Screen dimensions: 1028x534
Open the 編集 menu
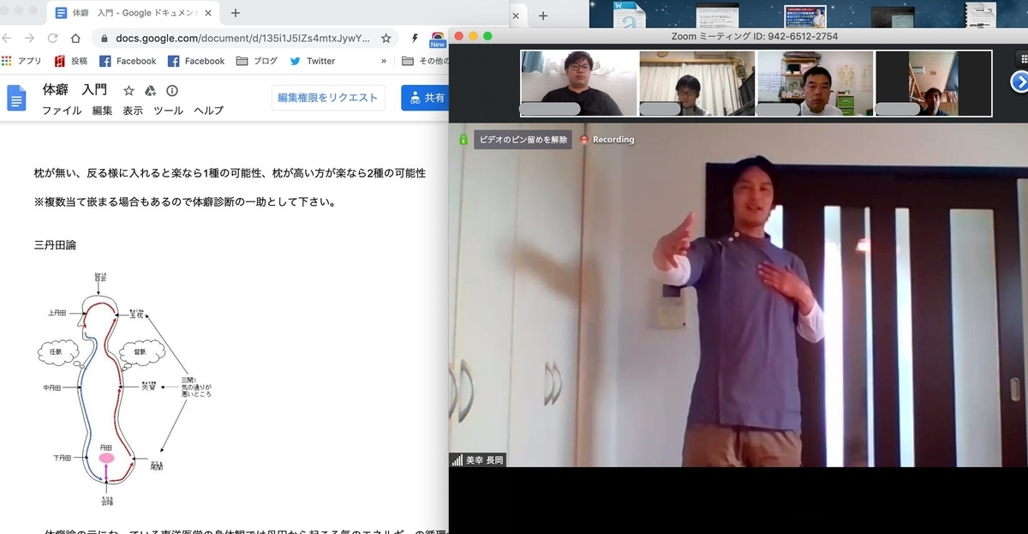102,111
